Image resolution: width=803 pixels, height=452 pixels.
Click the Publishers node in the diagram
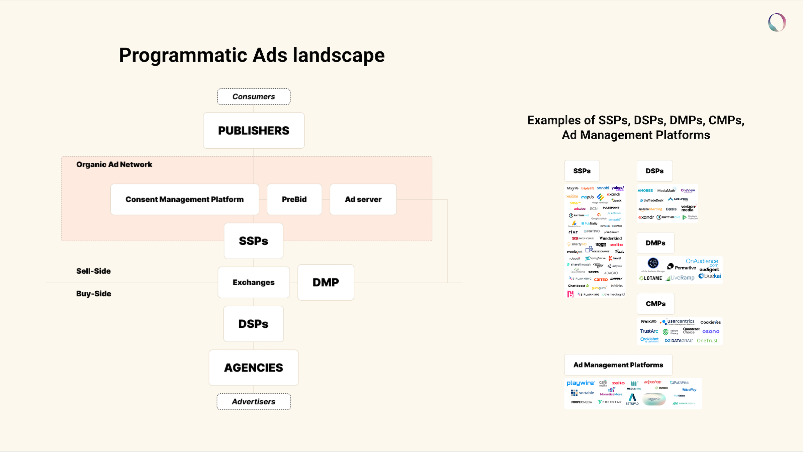pyautogui.click(x=254, y=131)
